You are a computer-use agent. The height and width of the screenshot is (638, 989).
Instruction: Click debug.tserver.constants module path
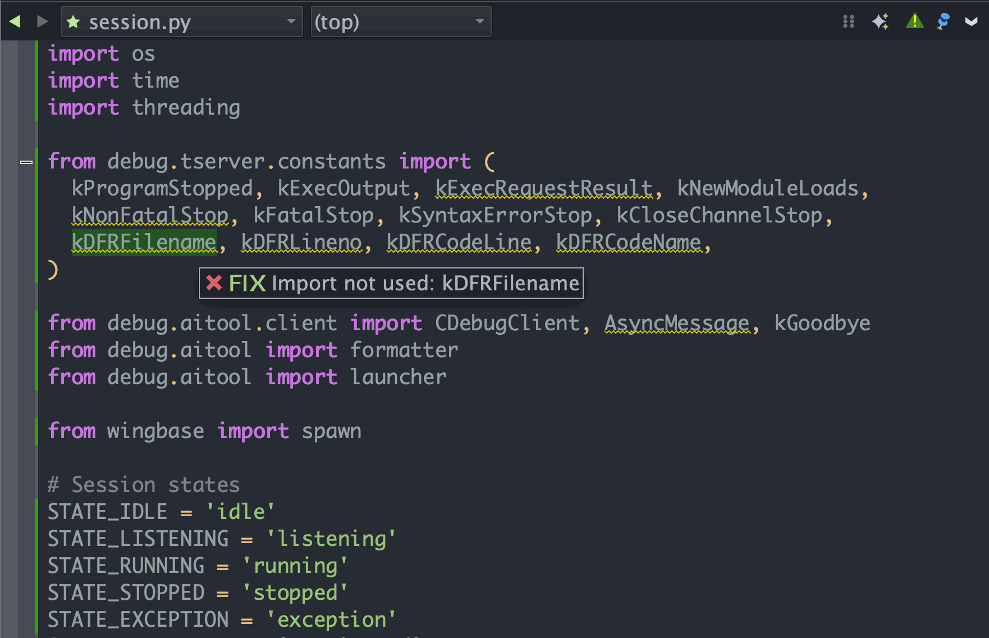[246, 161]
